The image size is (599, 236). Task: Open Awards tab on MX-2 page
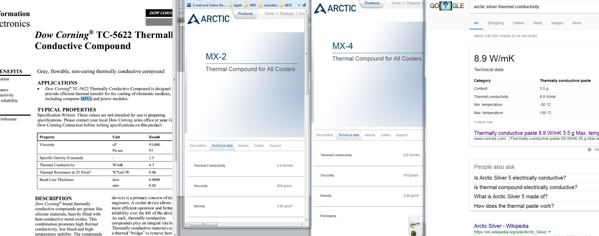coord(243,146)
